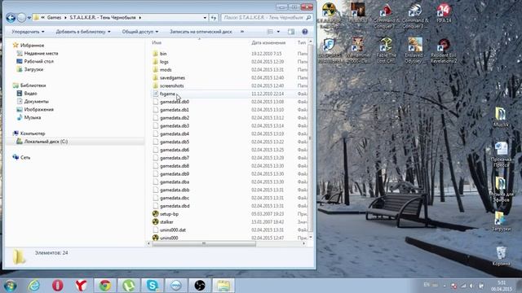Click the Explorer Forward arrow button
This screenshot has height=293, width=522.
coord(21,18)
